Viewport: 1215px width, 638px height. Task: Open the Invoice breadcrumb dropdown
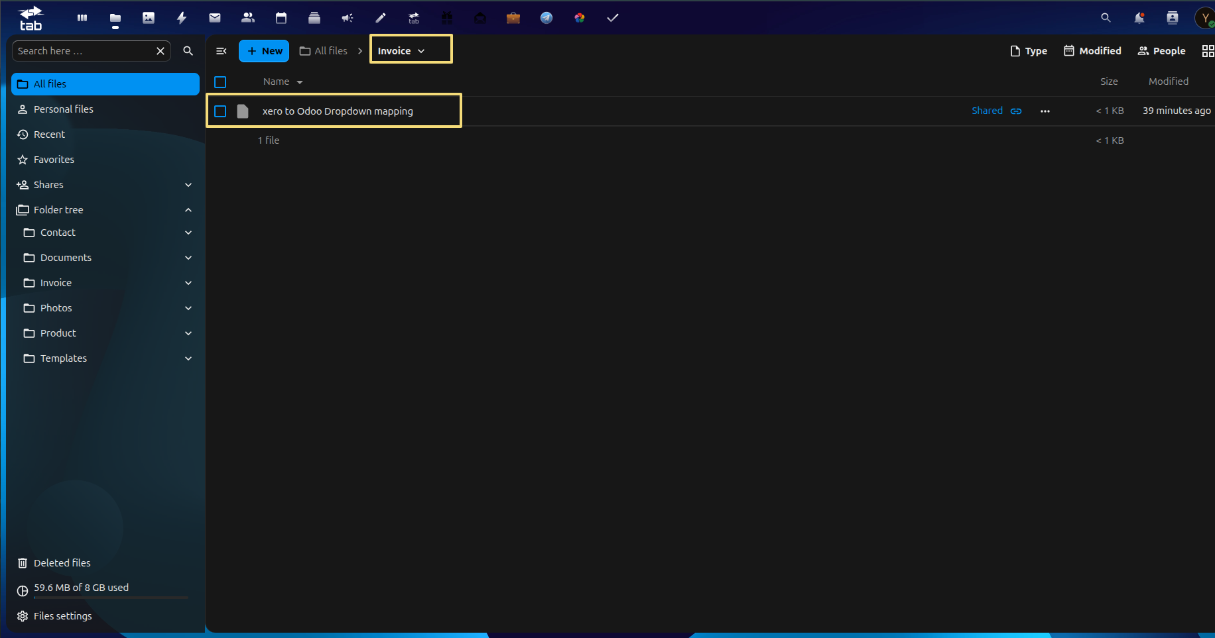click(401, 51)
